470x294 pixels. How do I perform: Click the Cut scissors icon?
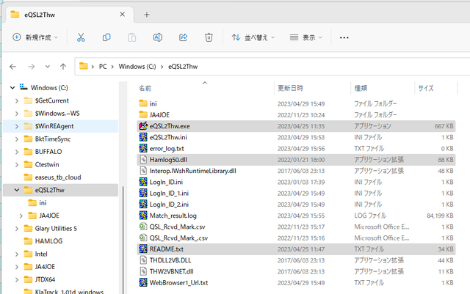[x=81, y=37]
